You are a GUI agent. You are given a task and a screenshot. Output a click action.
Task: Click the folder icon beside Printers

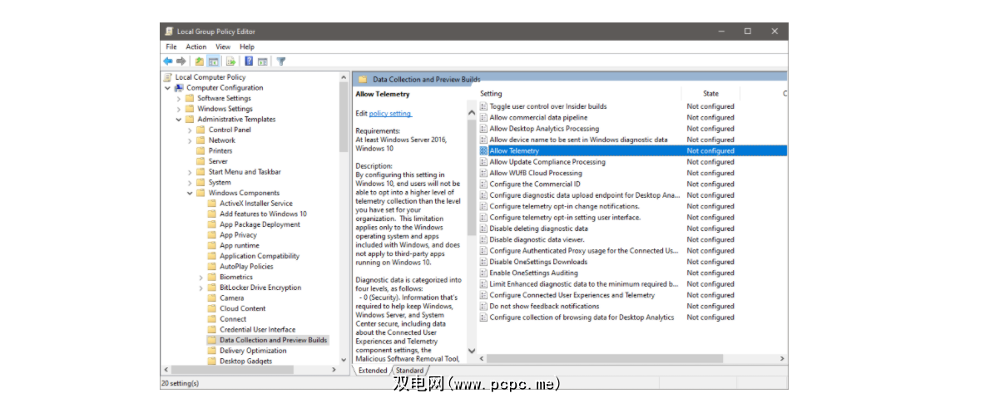click(200, 150)
